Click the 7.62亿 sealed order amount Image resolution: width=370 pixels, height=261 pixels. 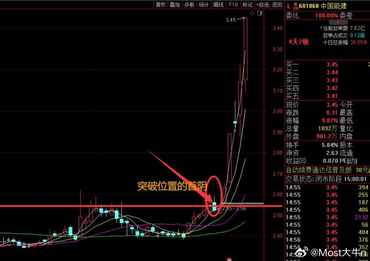(x=357, y=28)
